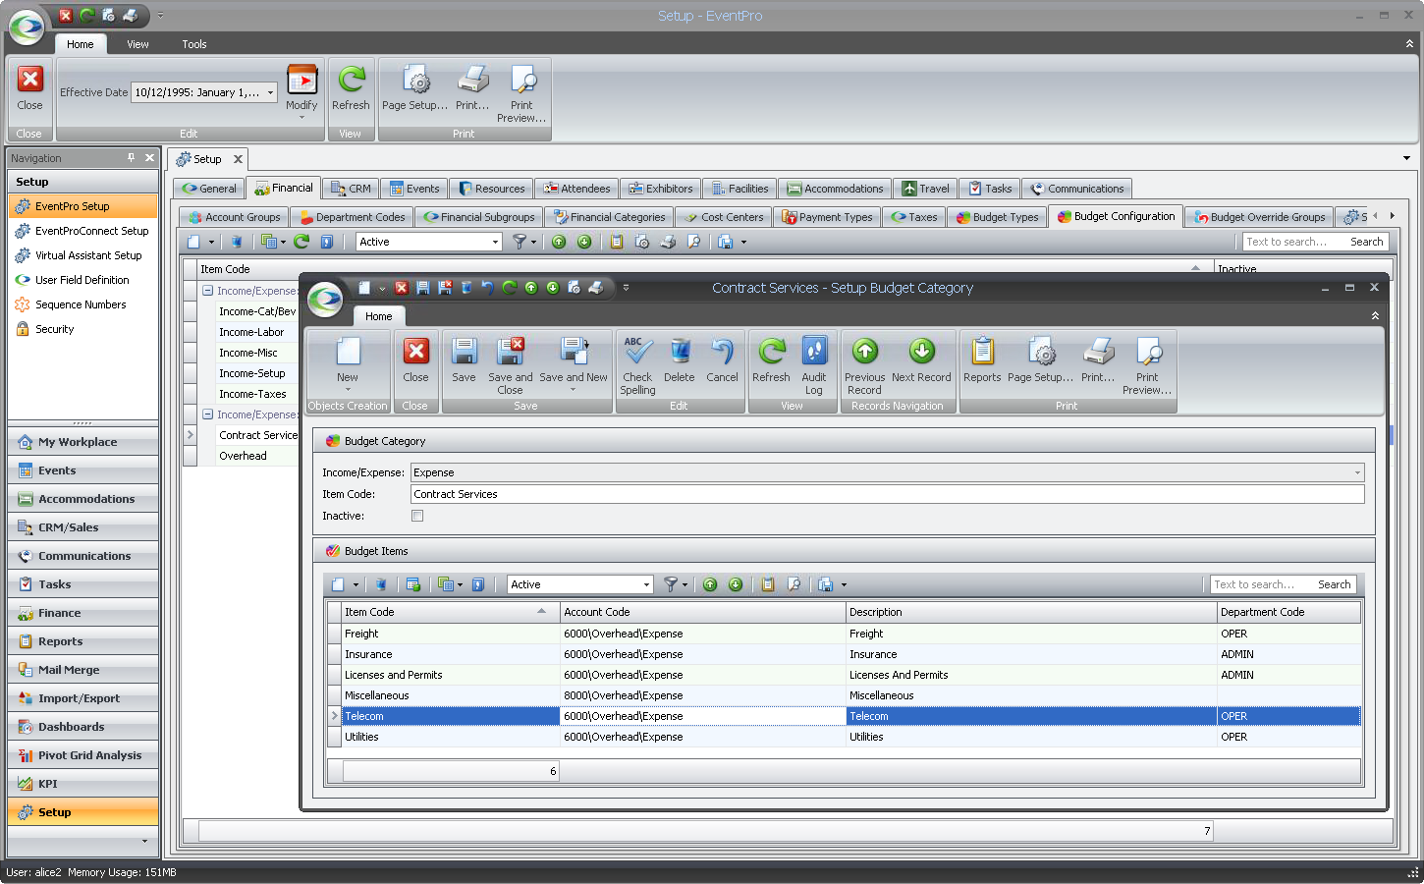Open the Cost Centers tab
Image resolution: width=1424 pixels, height=884 pixels.
pyautogui.click(x=723, y=217)
